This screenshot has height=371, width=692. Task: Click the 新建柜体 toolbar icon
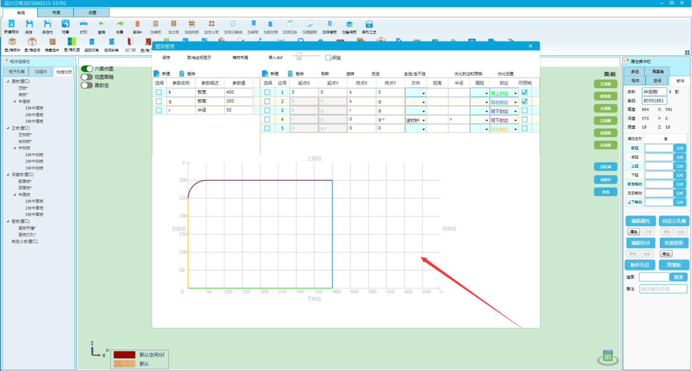pos(12,24)
